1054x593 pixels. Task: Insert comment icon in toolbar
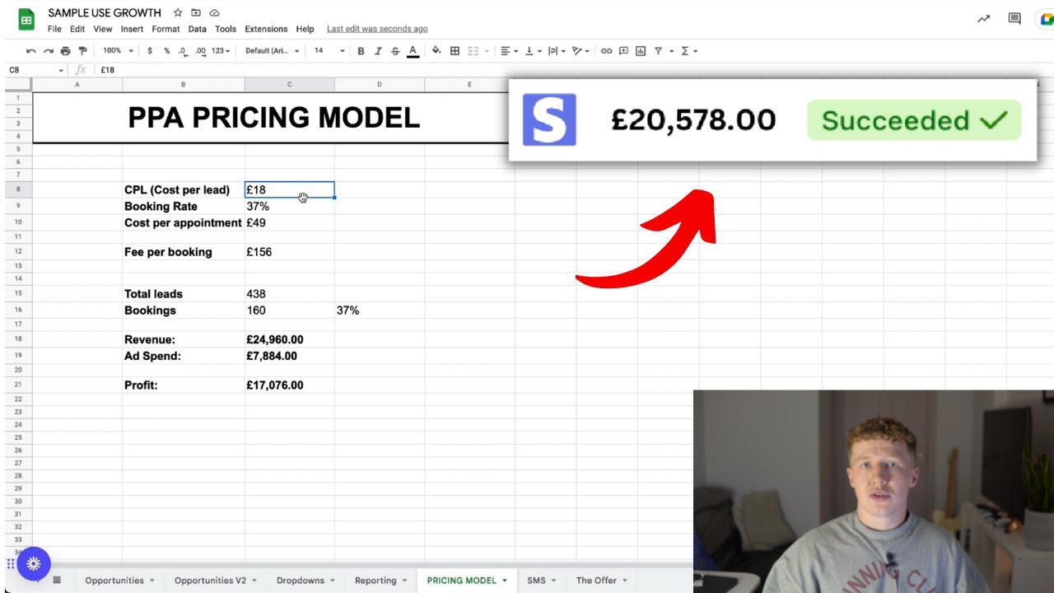click(x=623, y=51)
